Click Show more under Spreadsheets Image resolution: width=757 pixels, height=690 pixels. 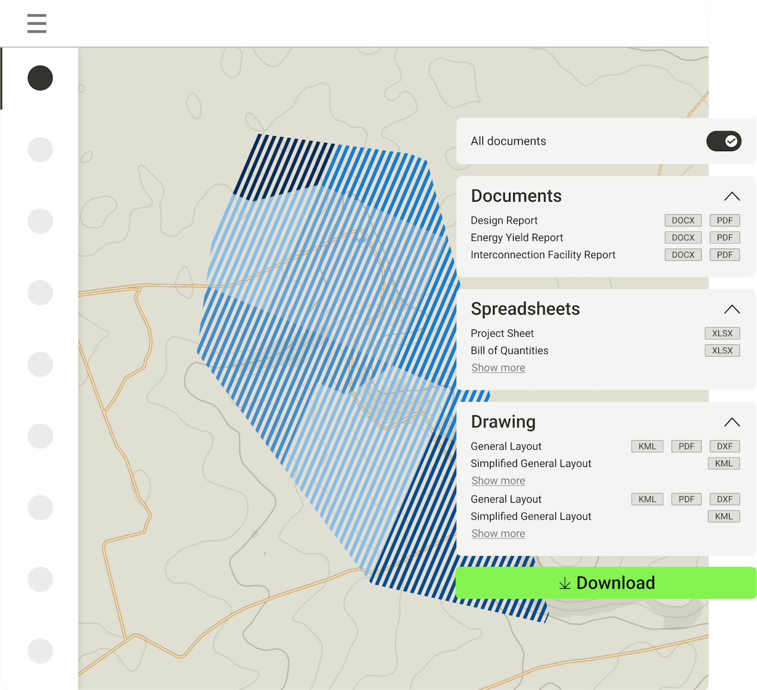(498, 368)
